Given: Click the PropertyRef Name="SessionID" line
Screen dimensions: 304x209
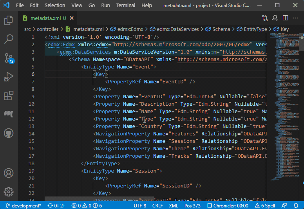Looking at the screenshot, I should 153,186.
